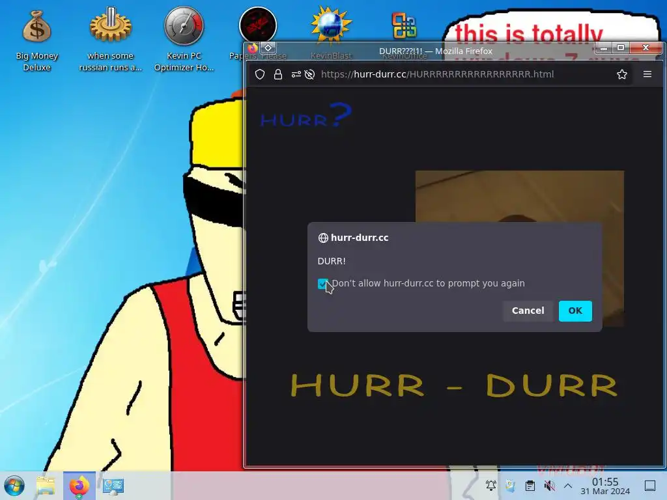Image resolution: width=667 pixels, height=500 pixels.
Task: Open the gear desktop icon about russian runs
Action: tap(110, 40)
